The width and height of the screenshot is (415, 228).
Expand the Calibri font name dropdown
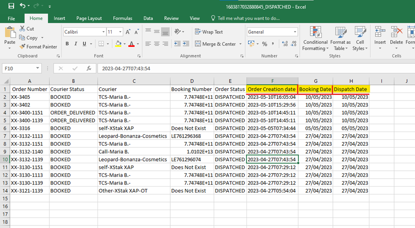pos(103,32)
